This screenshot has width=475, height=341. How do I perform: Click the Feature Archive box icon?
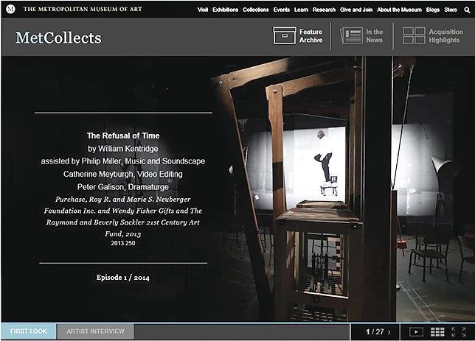pyautogui.click(x=285, y=35)
